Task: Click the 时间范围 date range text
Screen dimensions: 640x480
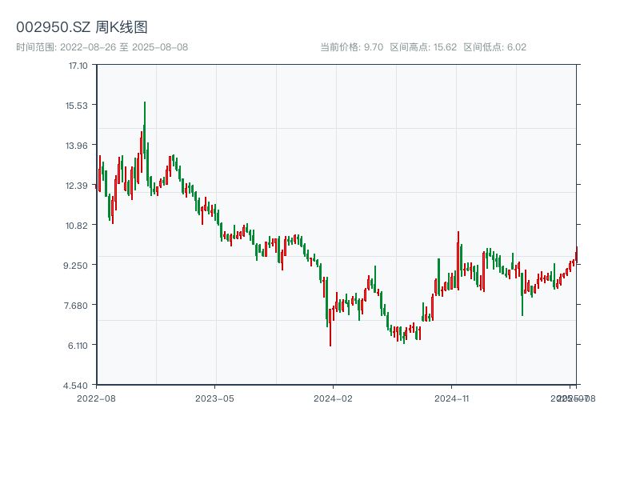Action: 102,47
